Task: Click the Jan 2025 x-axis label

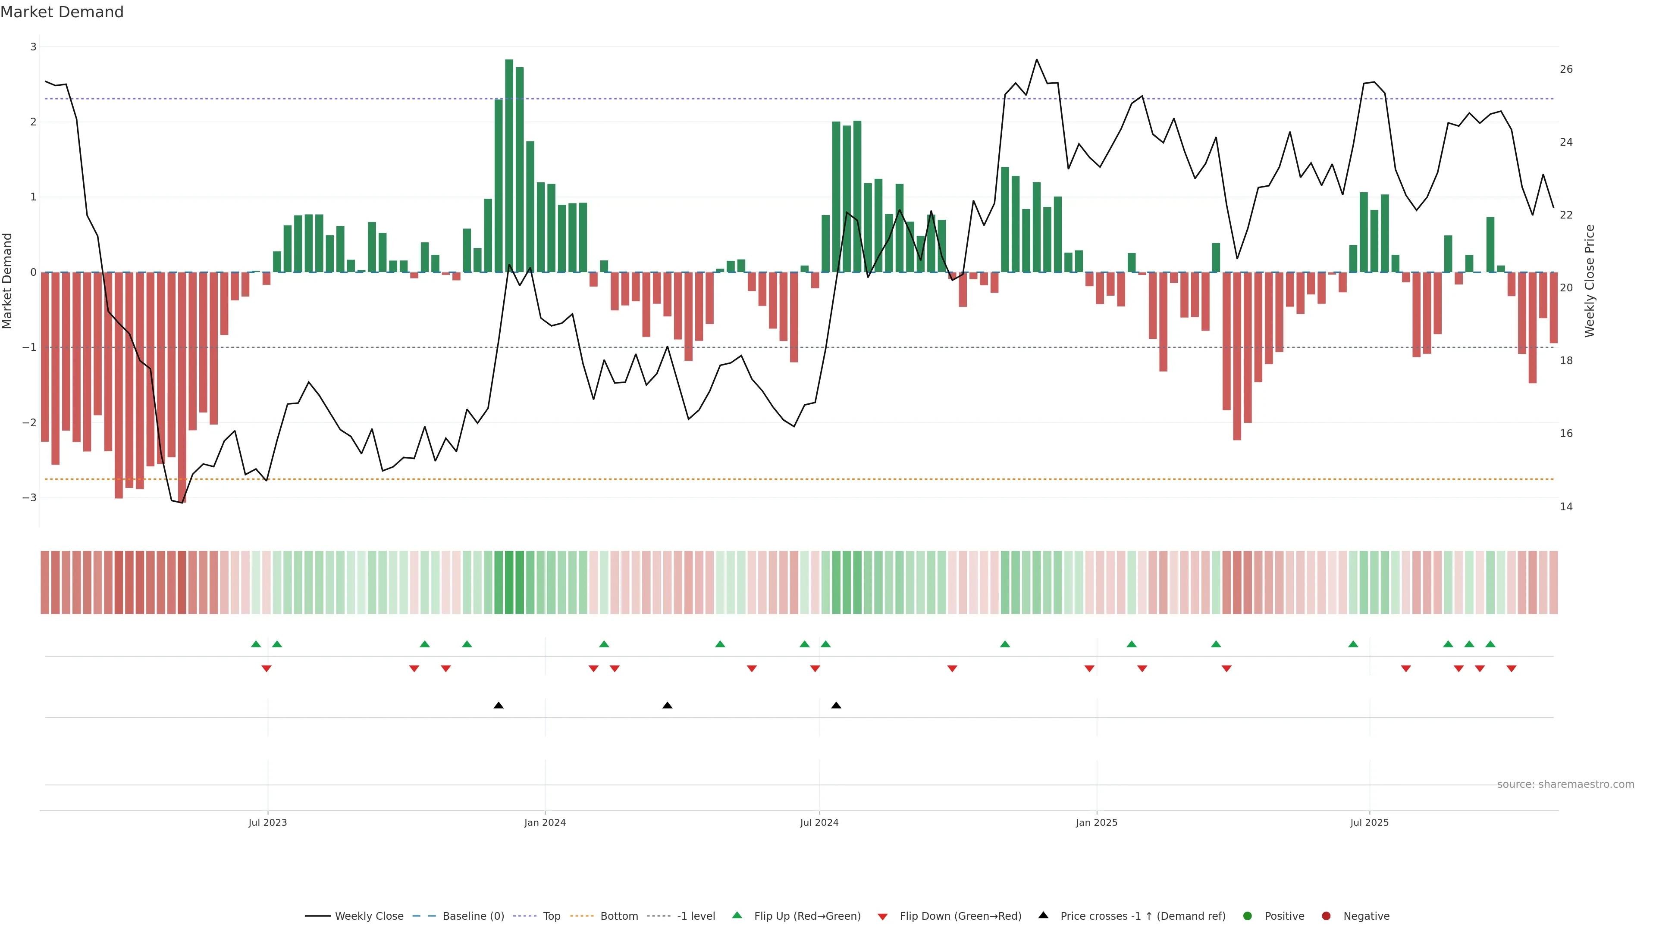Action: point(1096,822)
